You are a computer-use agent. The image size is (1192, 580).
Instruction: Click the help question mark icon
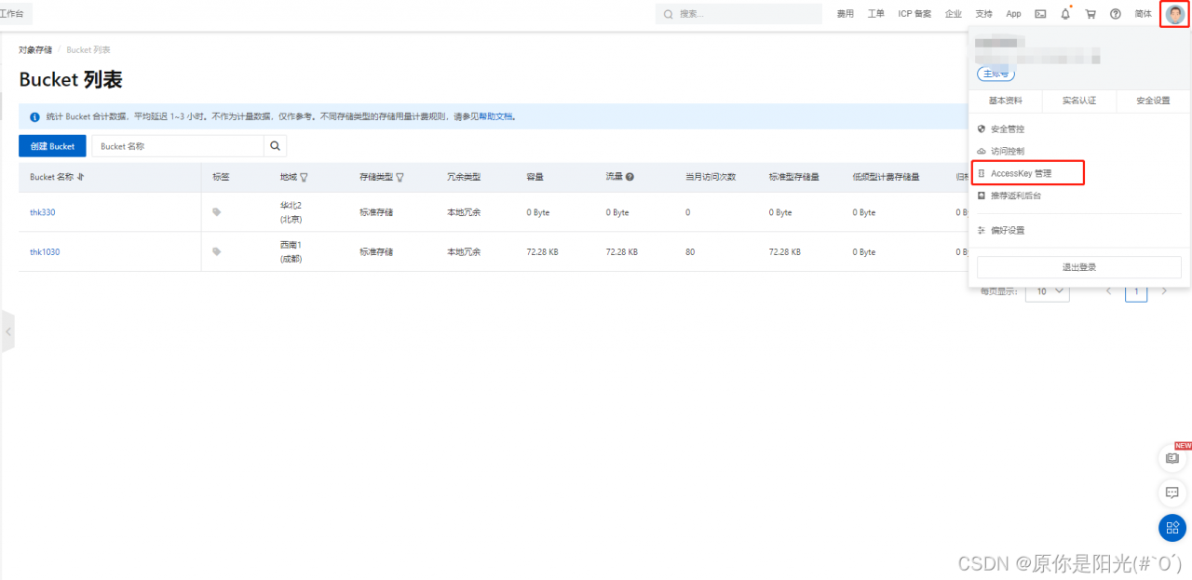(x=1115, y=13)
